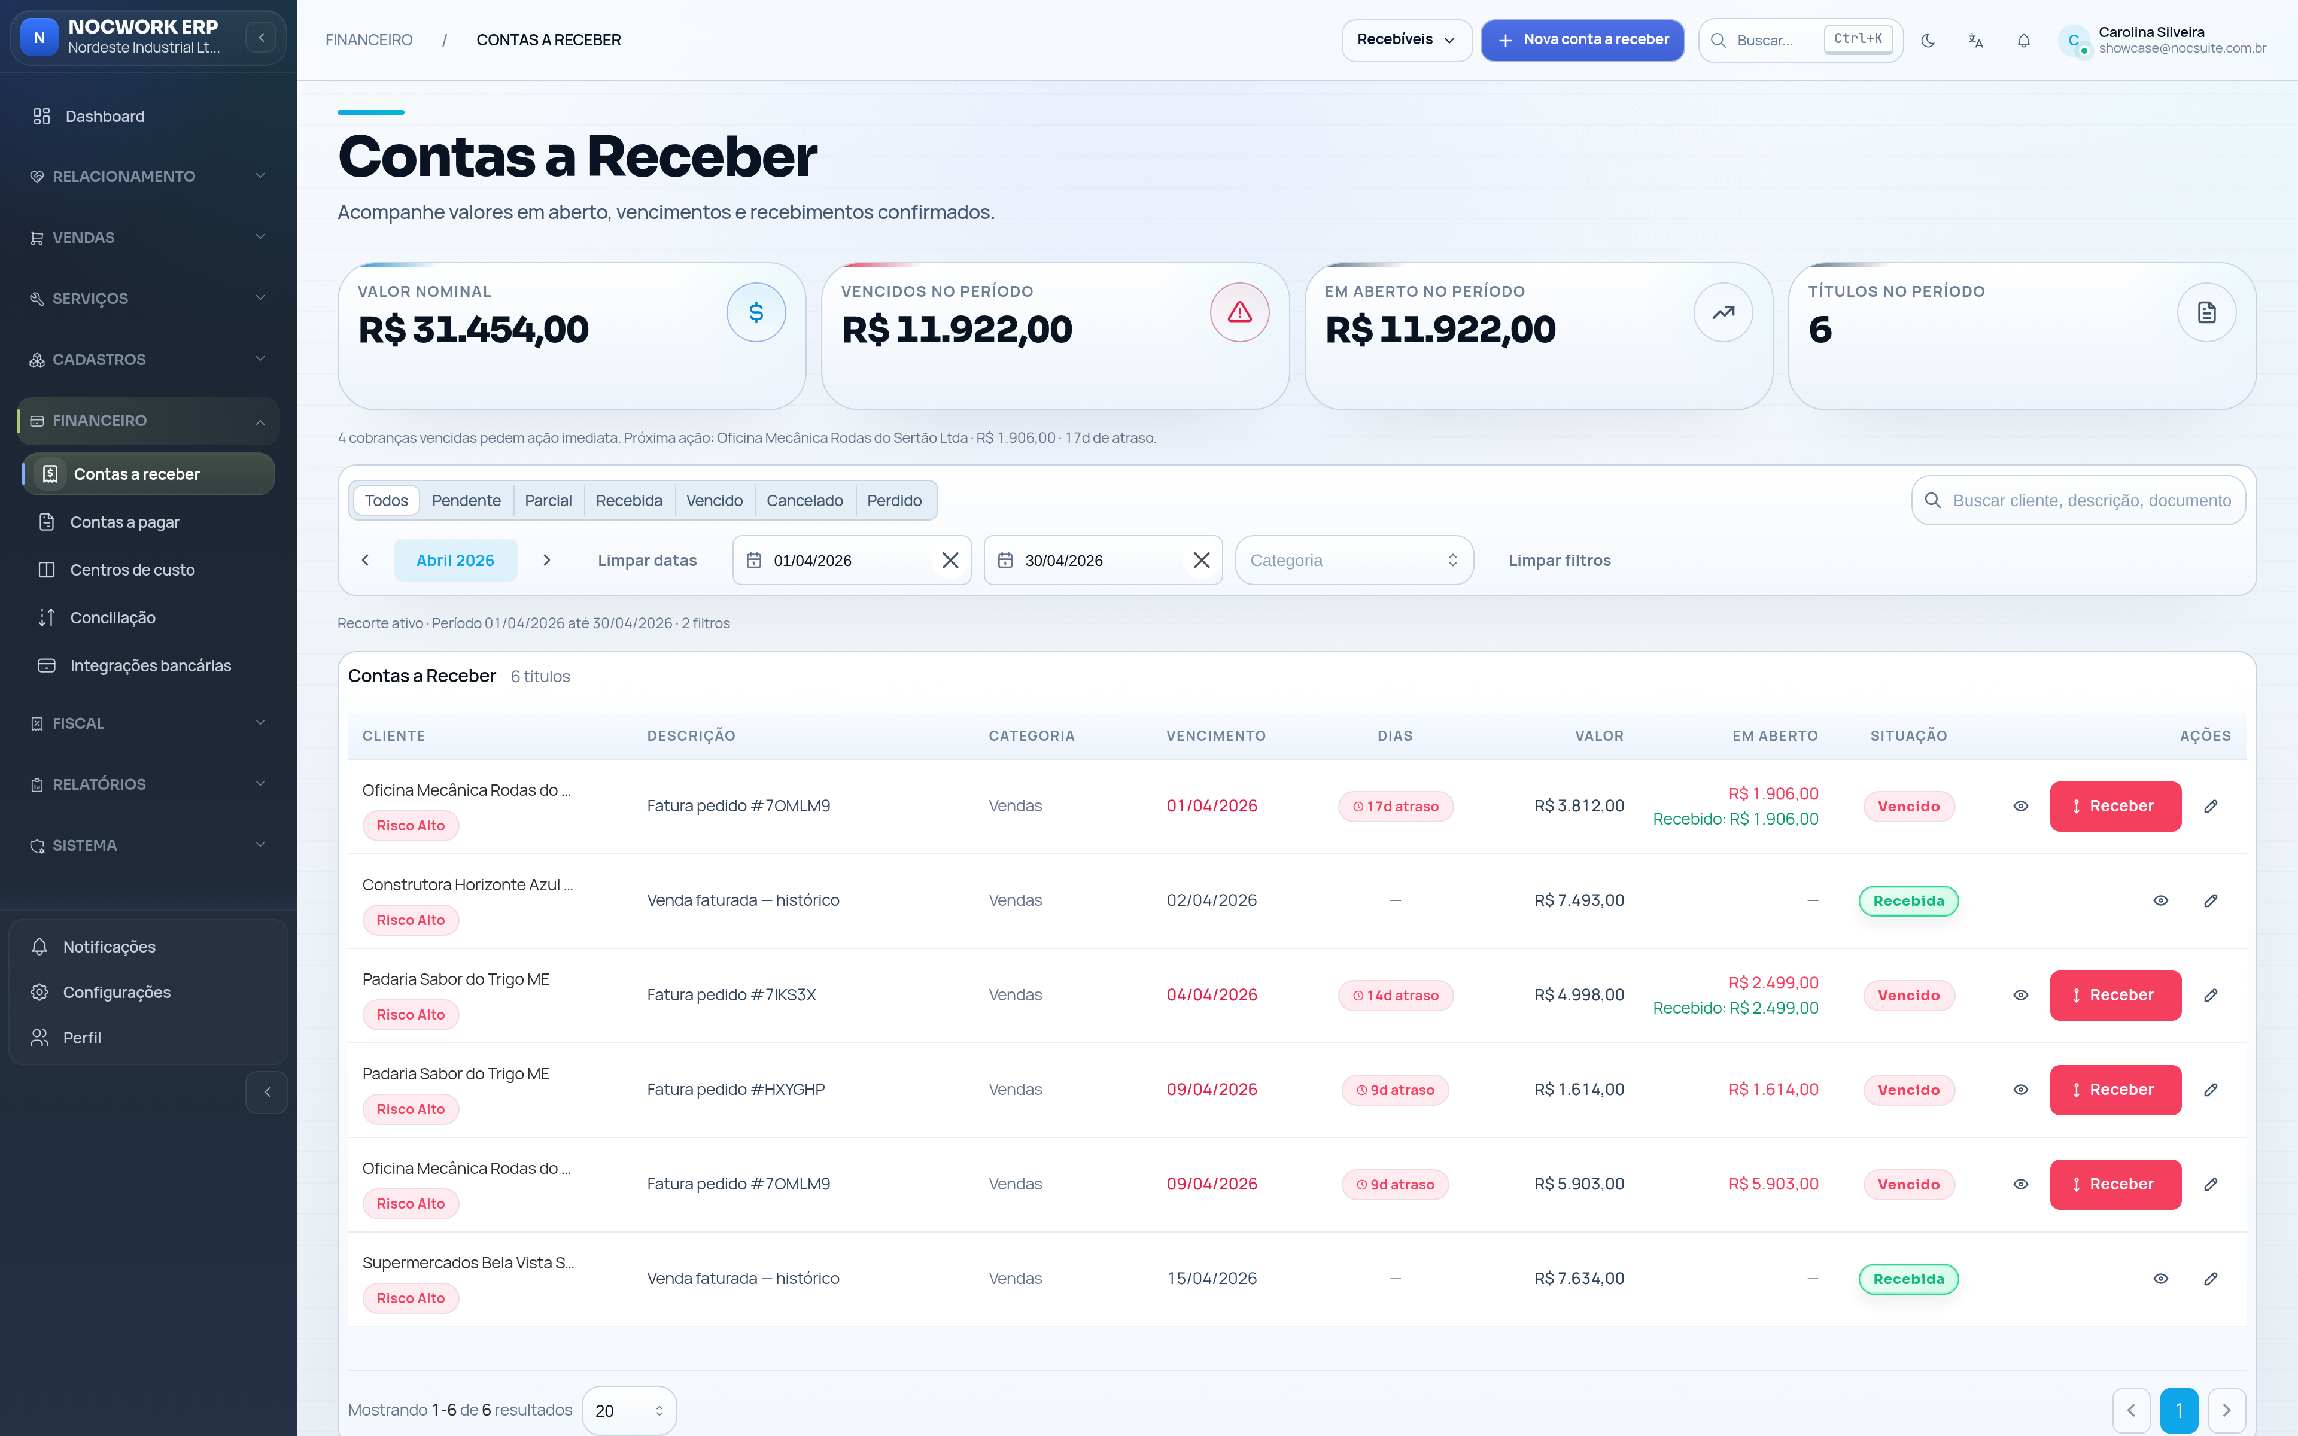Viewport: 2298px width, 1436px height.
Task: Click Carolina Silveira avatar icon
Action: (2074, 40)
